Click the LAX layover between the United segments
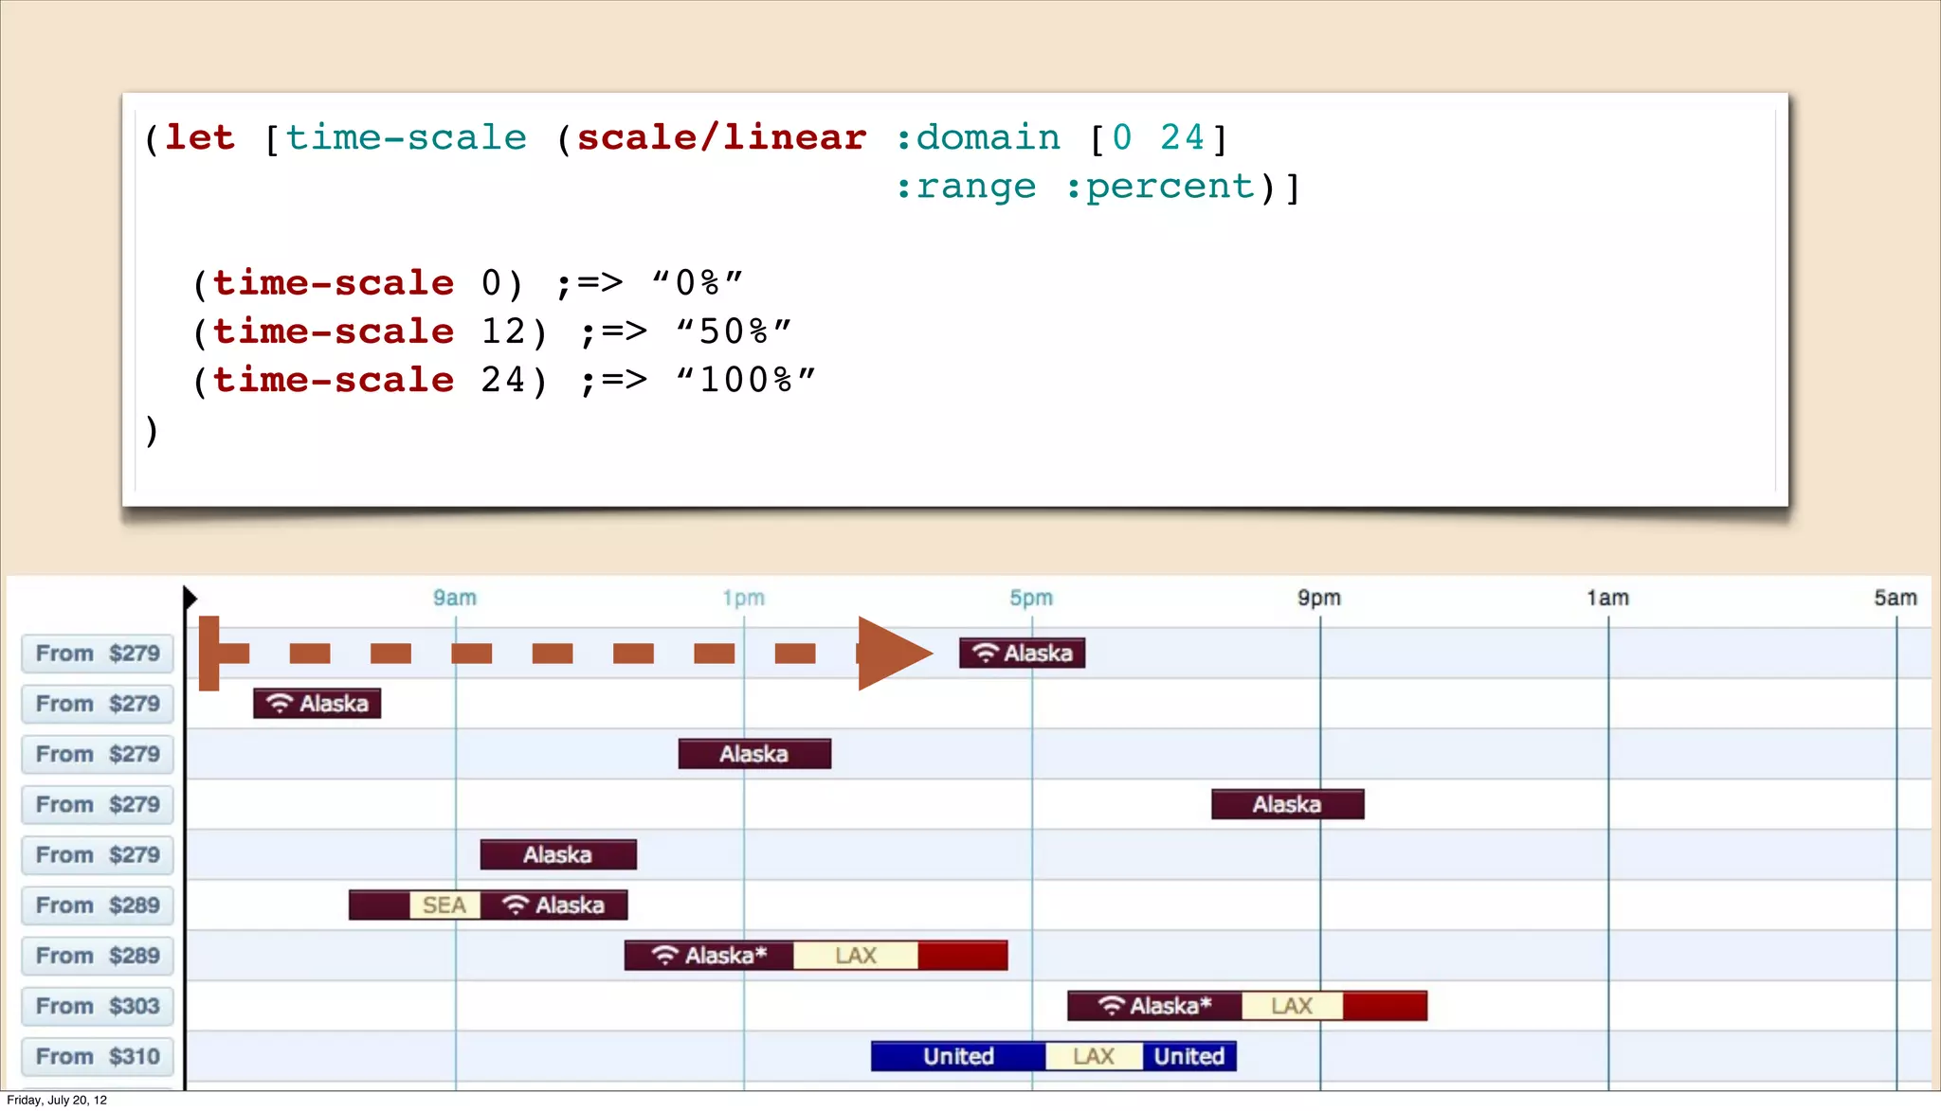Image resolution: width=1941 pixels, height=1111 pixels. (1094, 1056)
